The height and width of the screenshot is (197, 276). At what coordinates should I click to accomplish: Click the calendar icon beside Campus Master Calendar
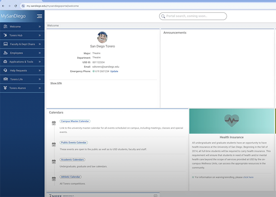(x=53, y=123)
